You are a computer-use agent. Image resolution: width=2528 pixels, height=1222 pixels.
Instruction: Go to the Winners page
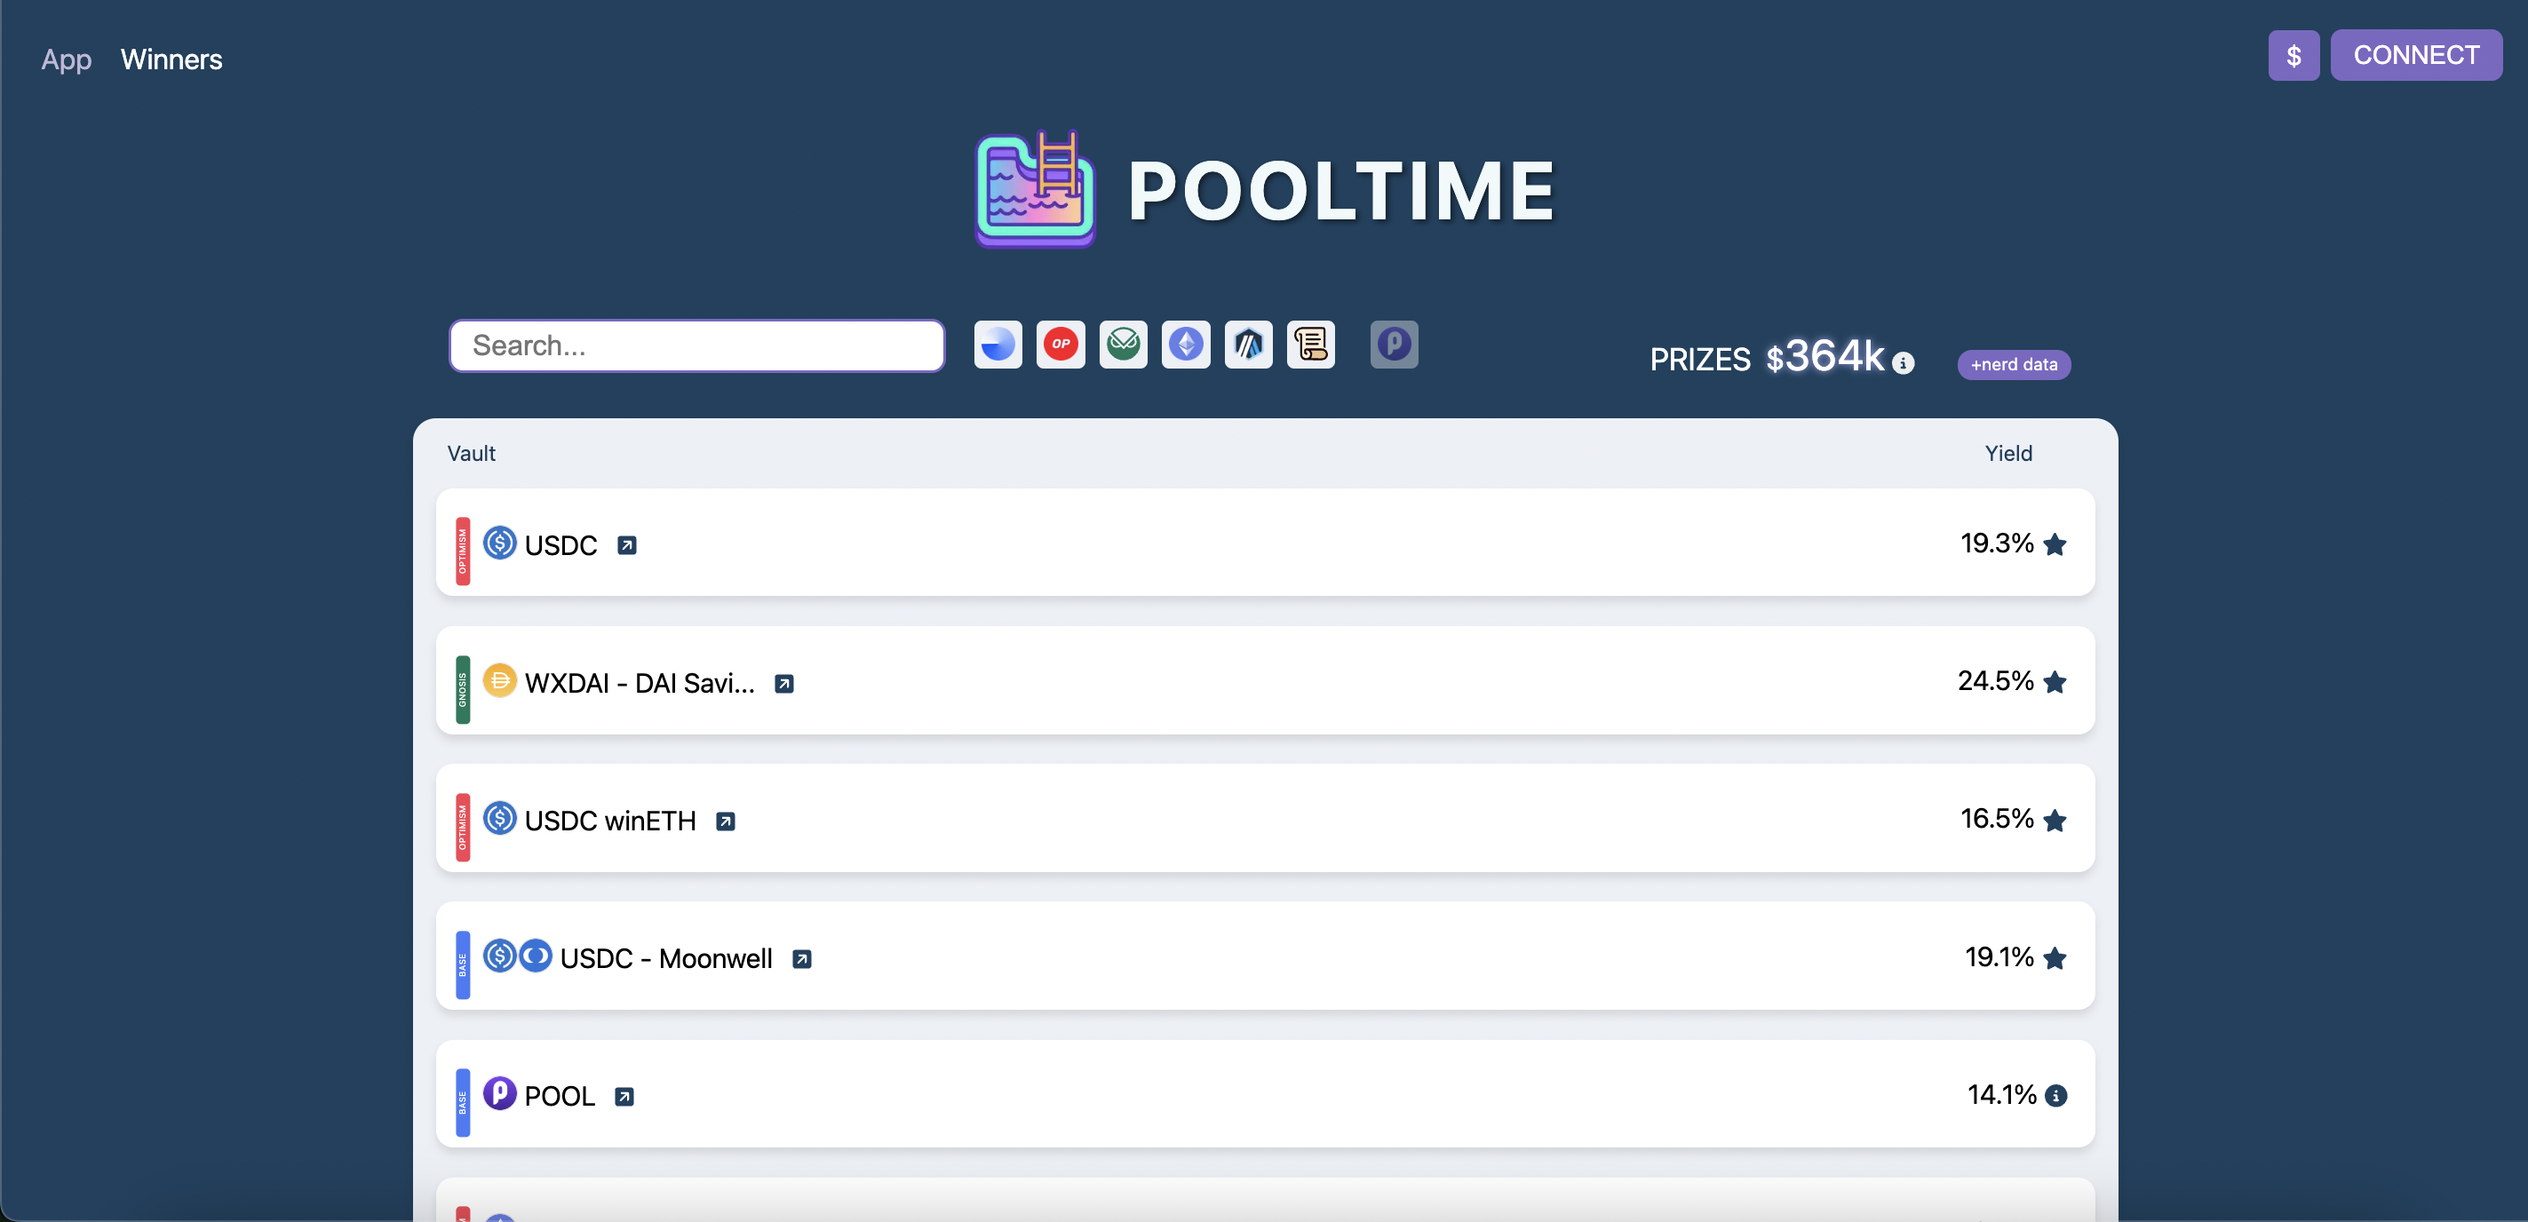pyautogui.click(x=171, y=59)
